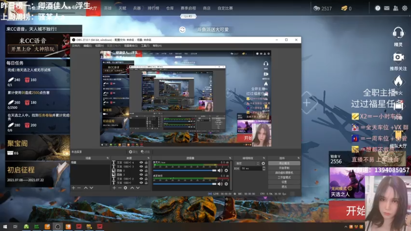Open desktop audio settings gear
This screenshot has width=411, height=231.
[226, 184]
